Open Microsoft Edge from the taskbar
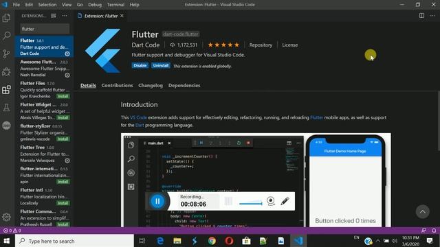 click(160, 241)
